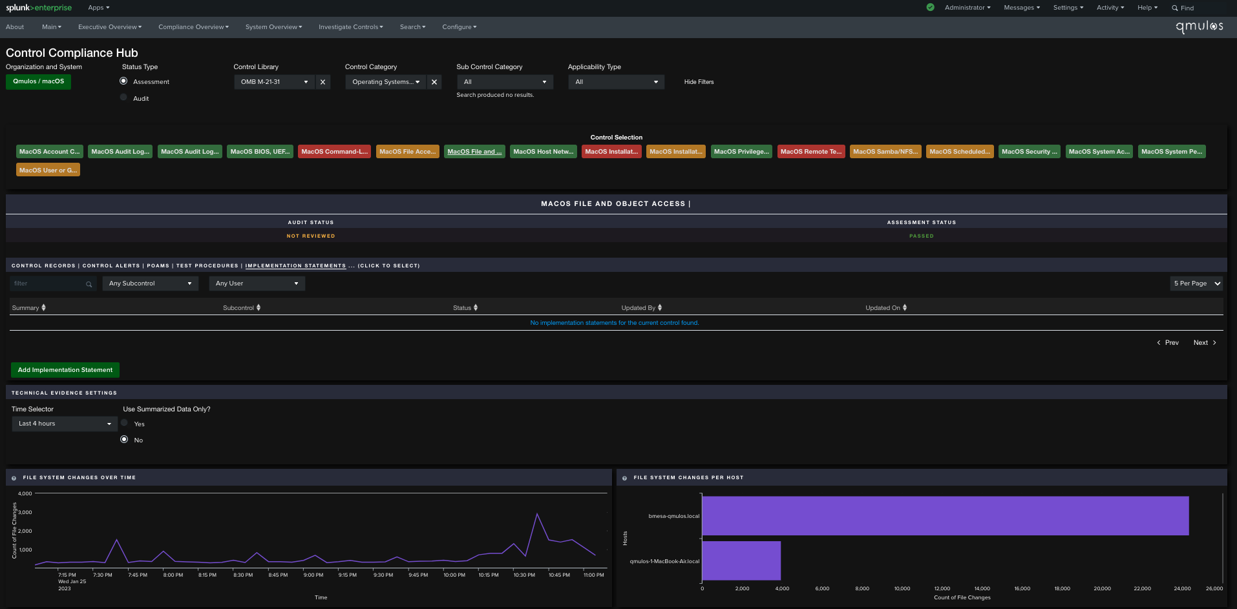1237x609 pixels.
Task: Select the MacOS Host Netw... control
Action: pos(544,152)
